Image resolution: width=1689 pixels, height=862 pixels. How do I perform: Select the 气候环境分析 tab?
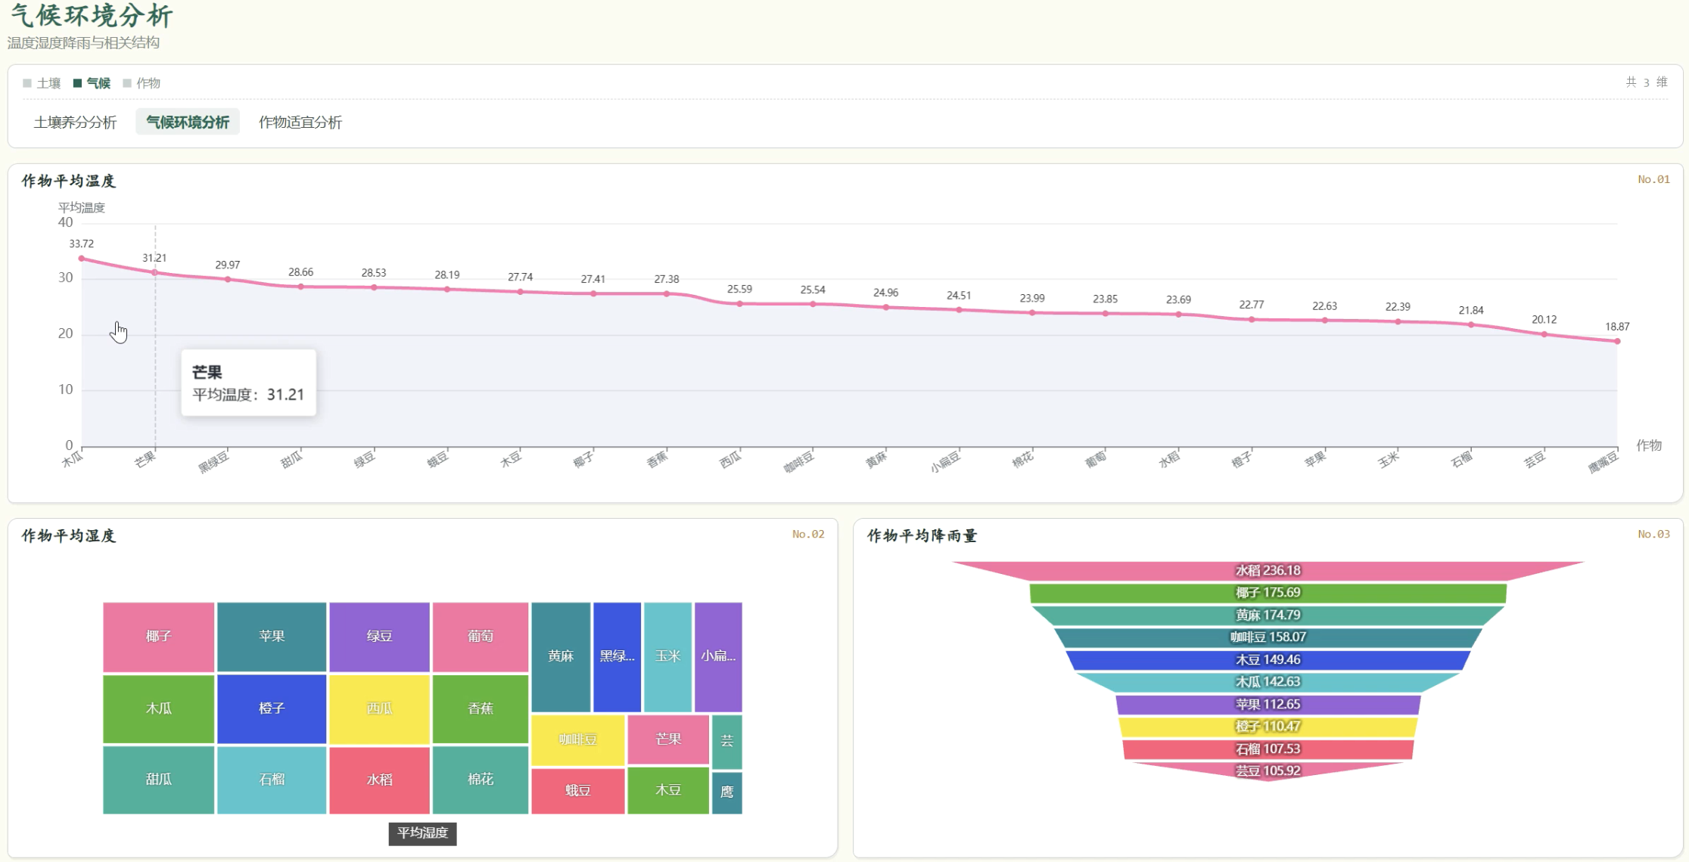click(188, 122)
